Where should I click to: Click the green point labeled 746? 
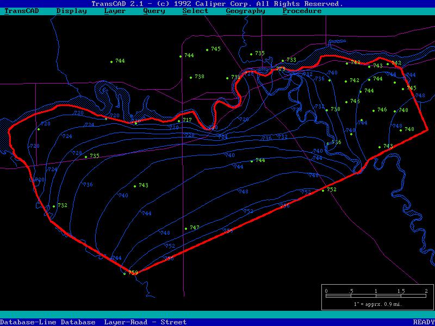374,111
